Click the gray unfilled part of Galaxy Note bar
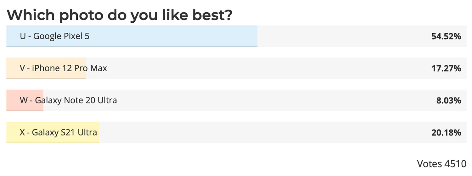Image resolution: width=472 pixels, height=176 pixels. [x=255, y=100]
